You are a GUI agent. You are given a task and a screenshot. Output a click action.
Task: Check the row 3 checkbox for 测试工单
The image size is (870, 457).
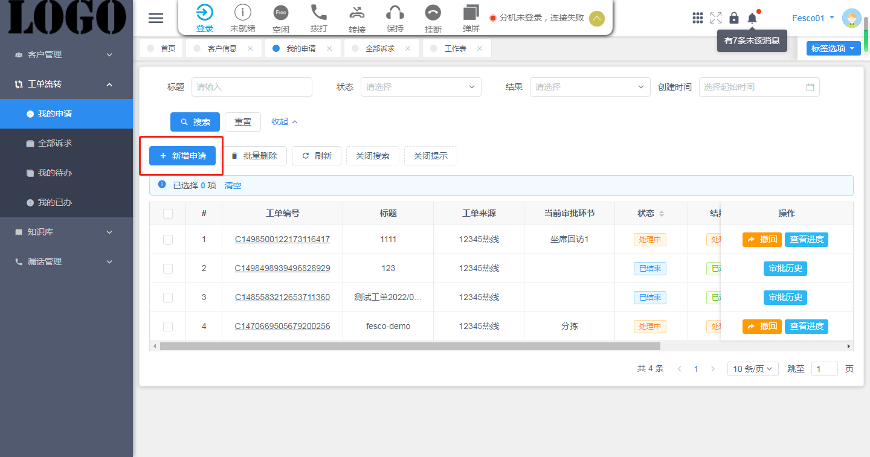168,298
